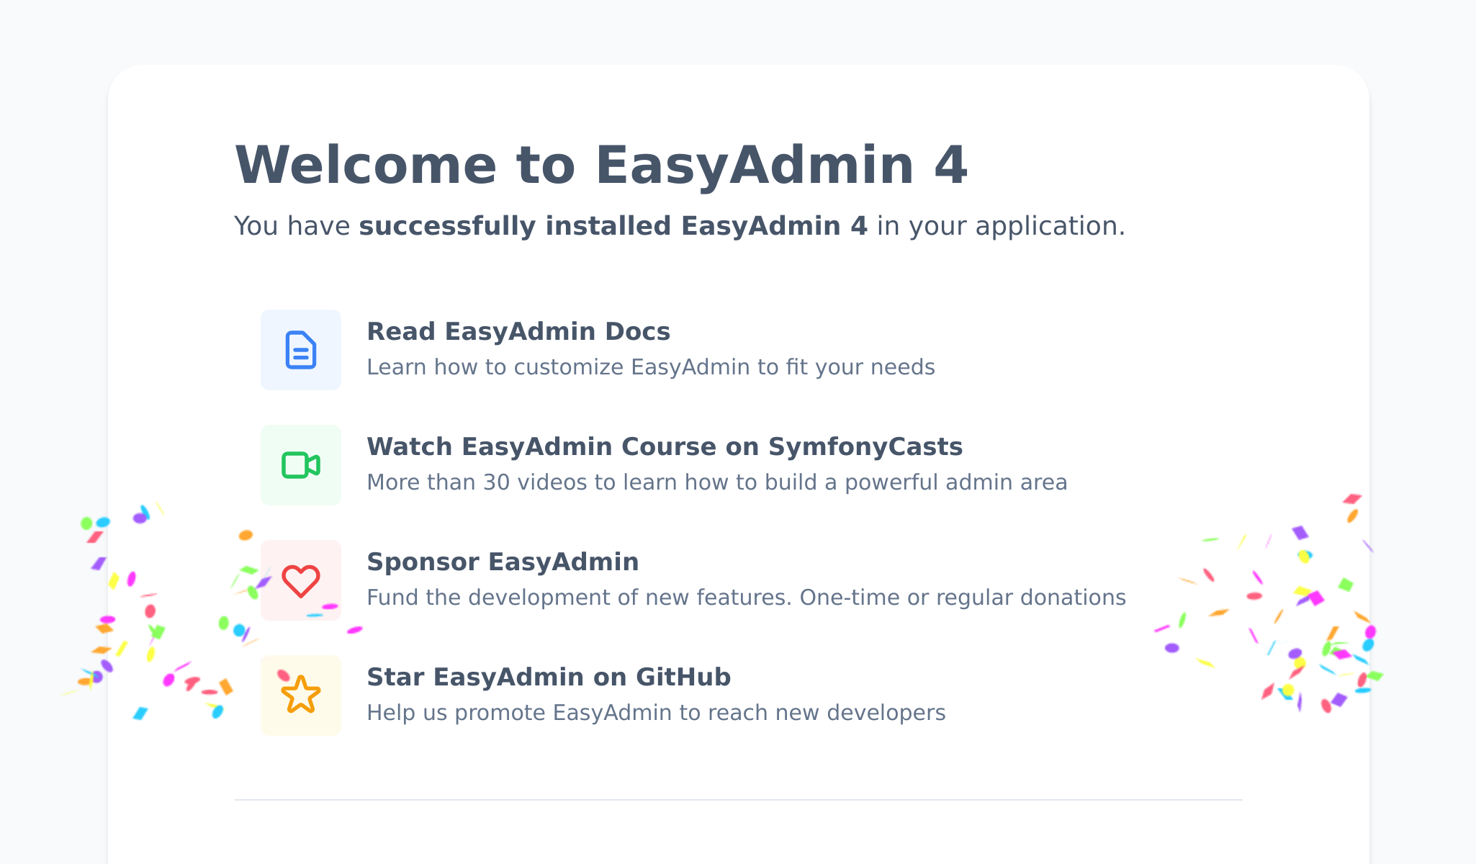Click the Sponsor EasyAdmin heading

coord(503,562)
